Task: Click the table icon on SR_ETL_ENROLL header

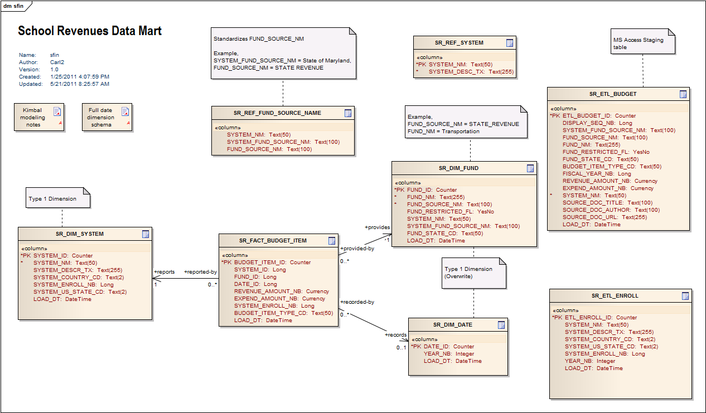Action: pos(686,295)
